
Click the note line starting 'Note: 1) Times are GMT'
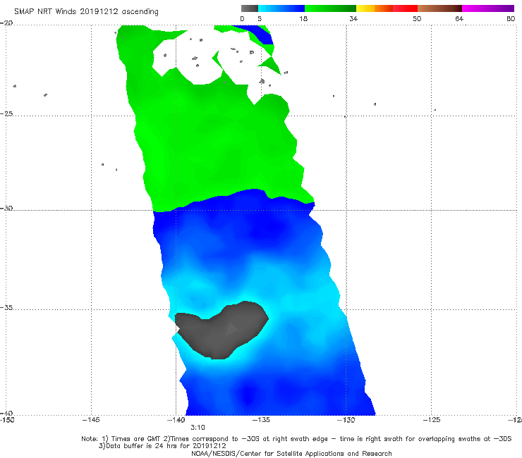point(296,439)
